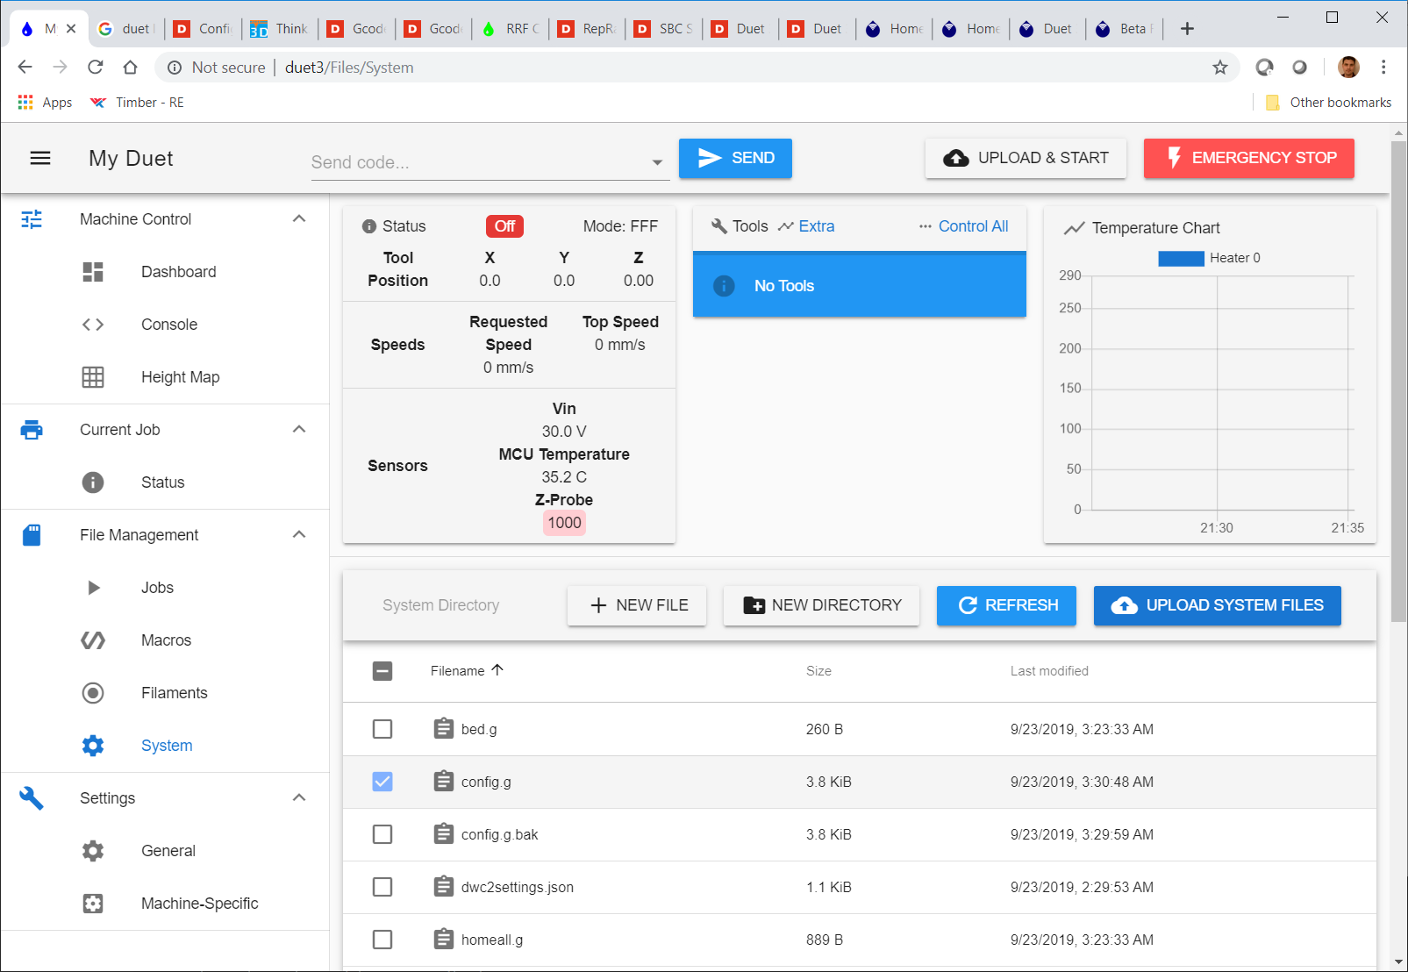Focus the Send code input field
The height and width of the screenshot is (972, 1408).
click(x=478, y=162)
